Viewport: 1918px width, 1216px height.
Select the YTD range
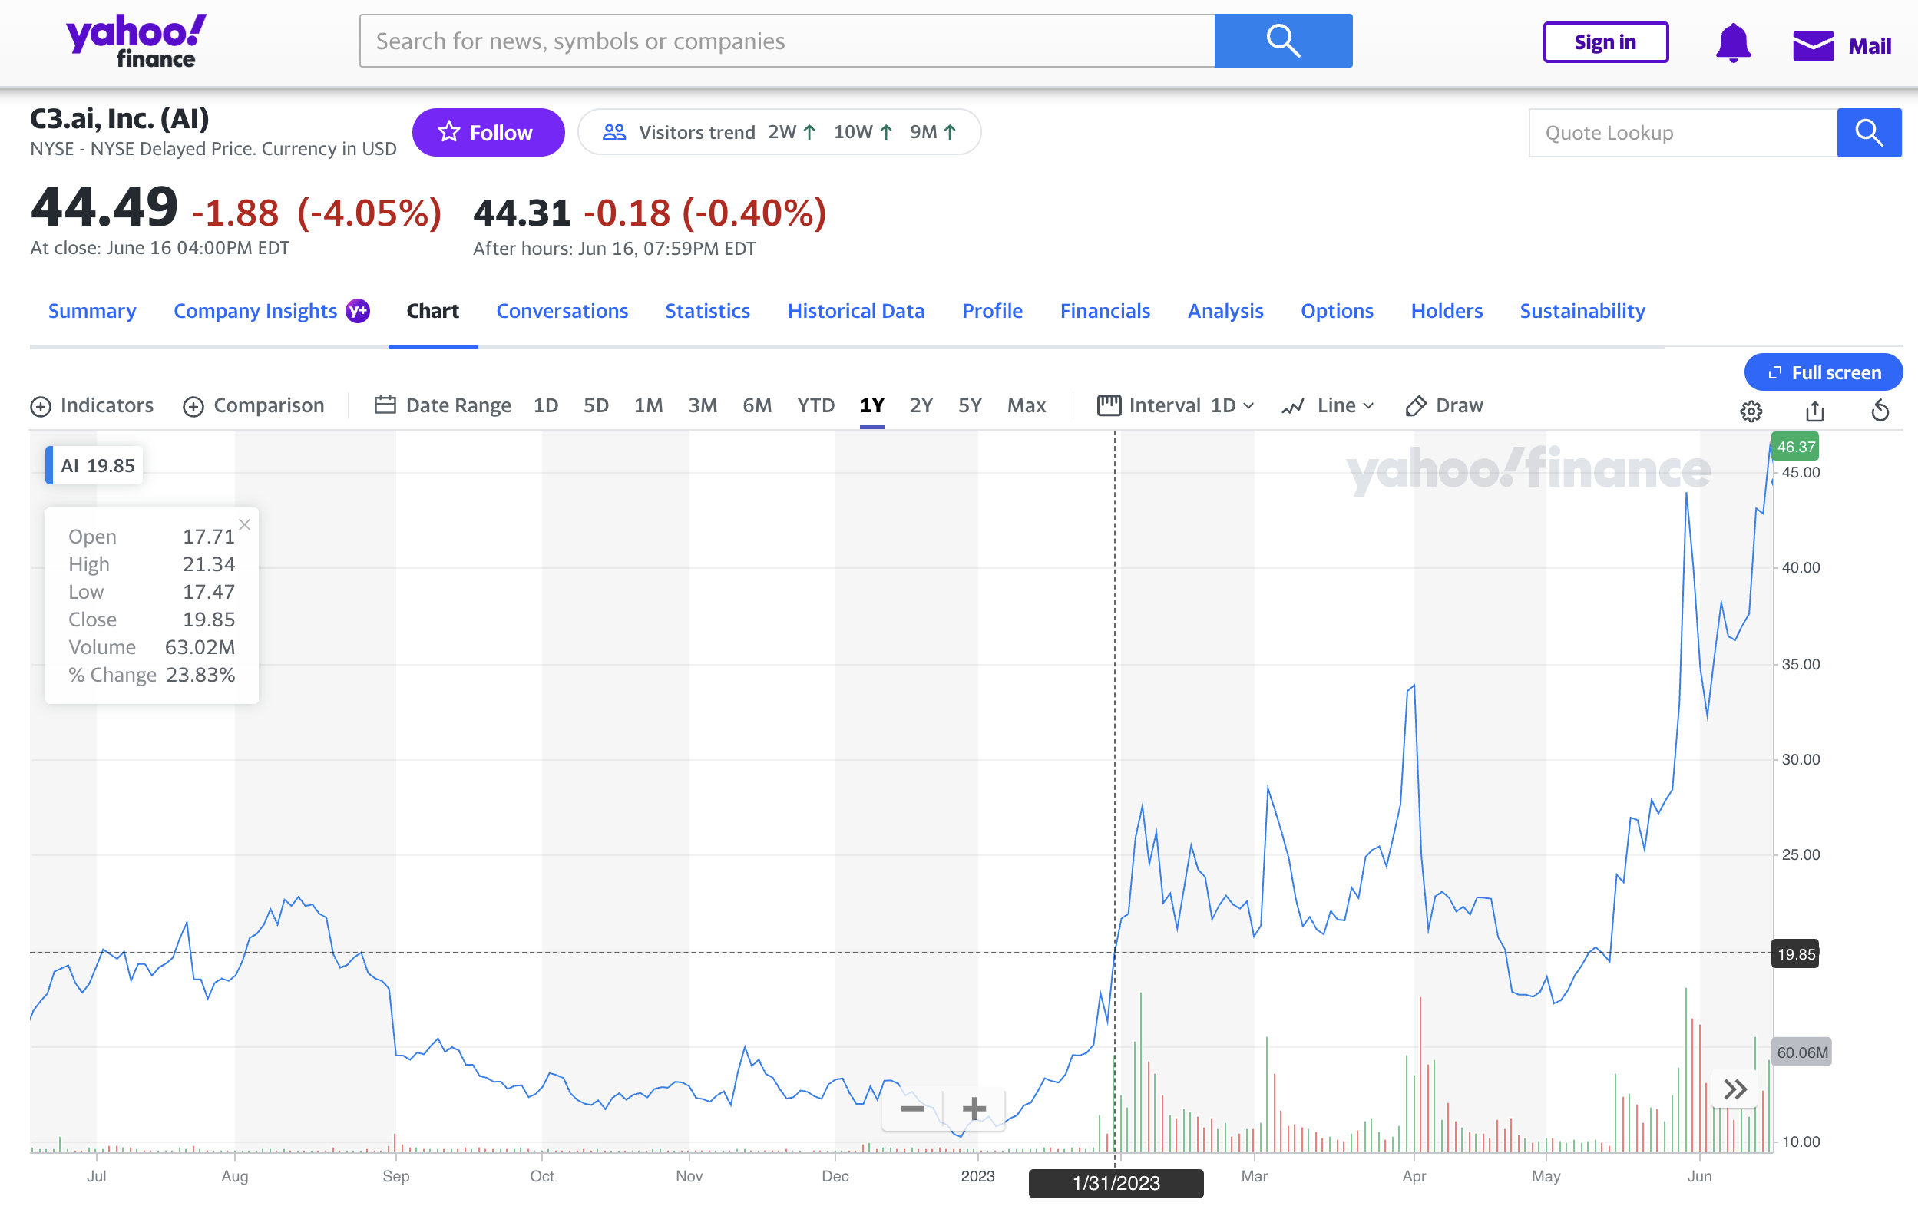pyautogui.click(x=815, y=405)
